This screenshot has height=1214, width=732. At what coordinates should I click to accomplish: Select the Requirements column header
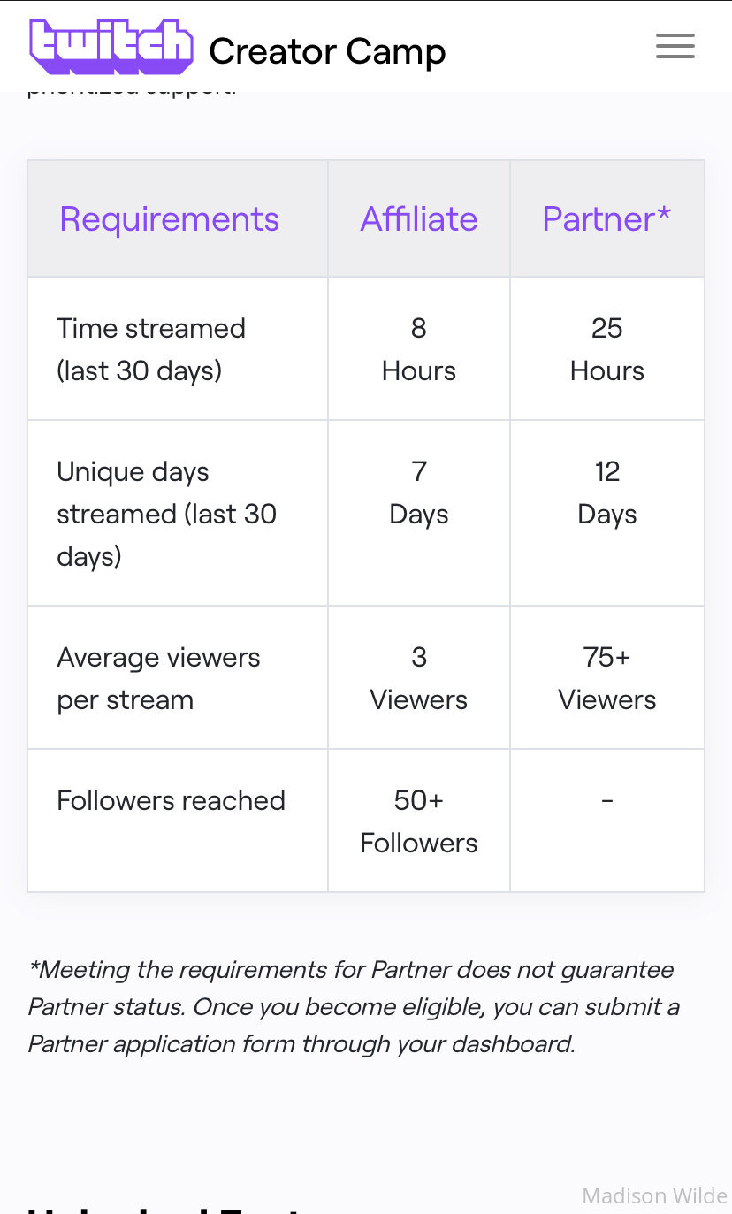point(169,219)
